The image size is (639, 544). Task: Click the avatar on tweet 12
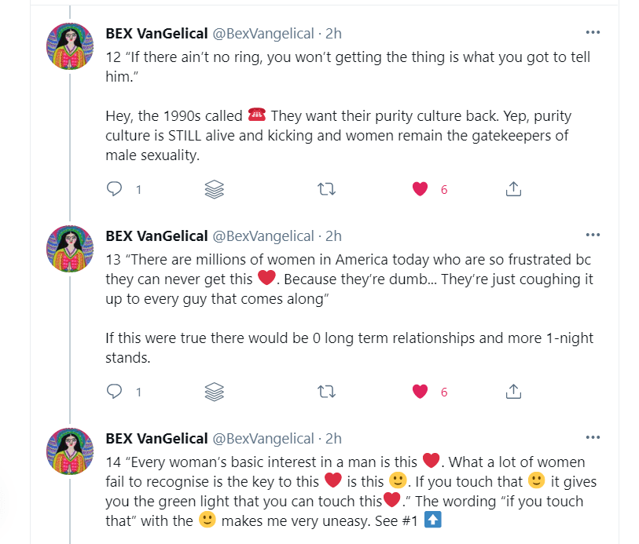tap(72, 46)
